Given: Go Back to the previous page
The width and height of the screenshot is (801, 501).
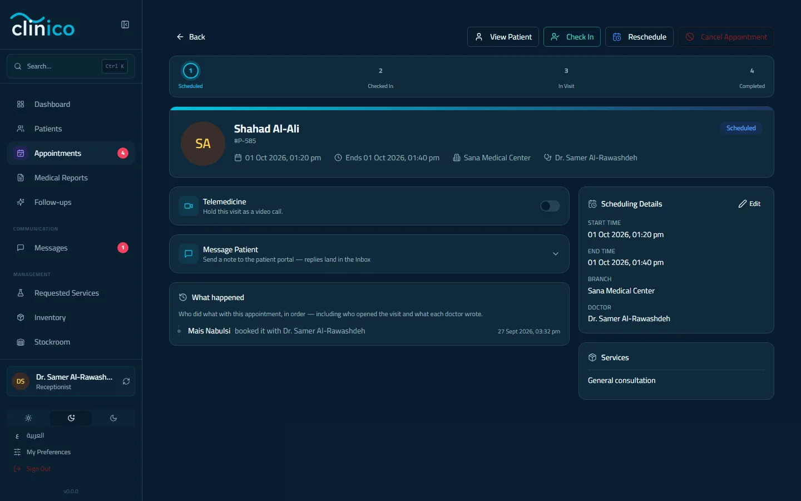Looking at the screenshot, I should click(191, 37).
